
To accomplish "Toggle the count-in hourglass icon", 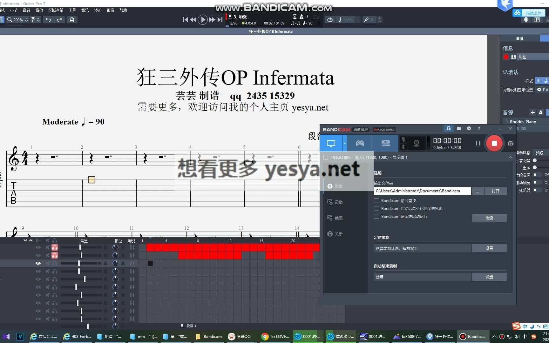I will pos(295,17).
